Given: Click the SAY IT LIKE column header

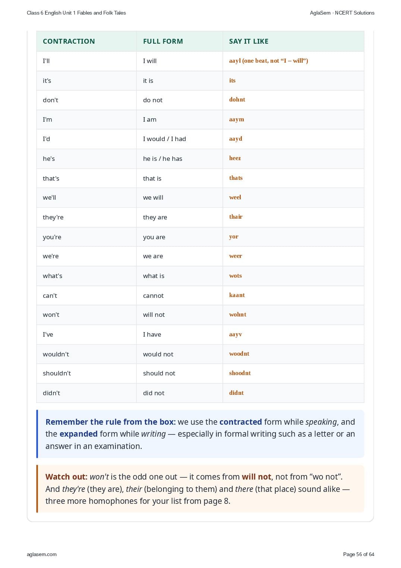Looking at the screenshot, I should point(249,41).
